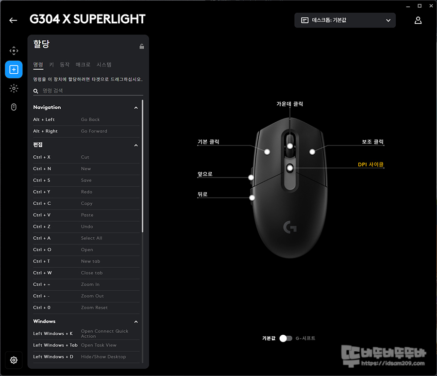The width and height of the screenshot is (437, 376).
Task: Click the 보조 클릭 label
Action: point(372,142)
